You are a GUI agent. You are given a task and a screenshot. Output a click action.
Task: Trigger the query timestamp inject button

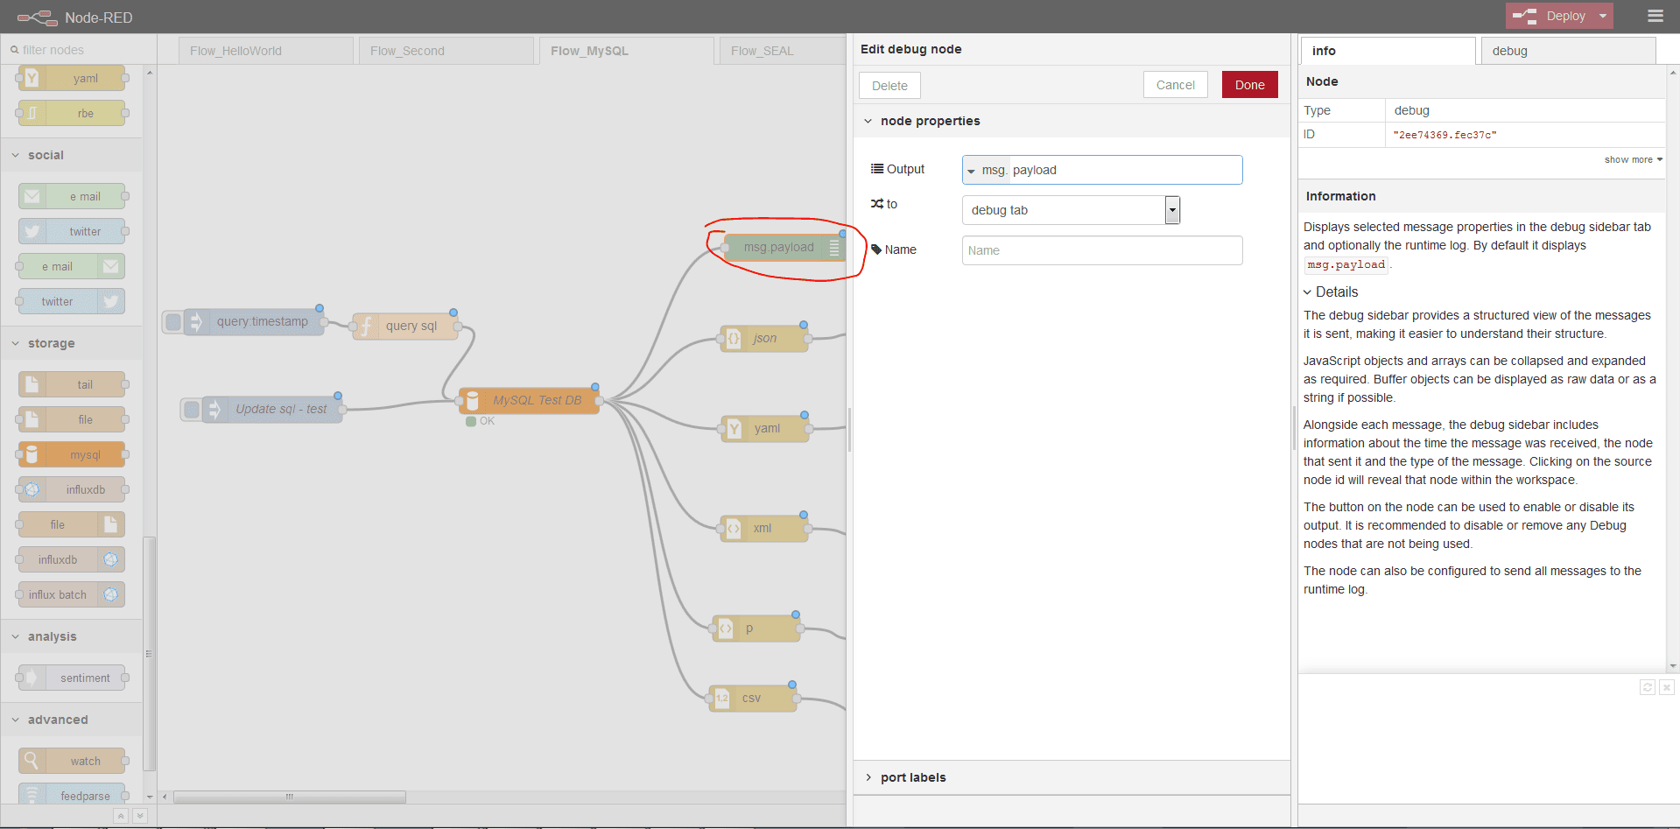coord(173,321)
